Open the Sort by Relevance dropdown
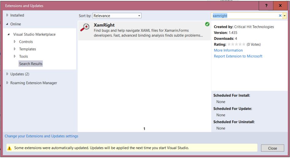This screenshot has width=290, height=158. pyautogui.click(x=117, y=16)
